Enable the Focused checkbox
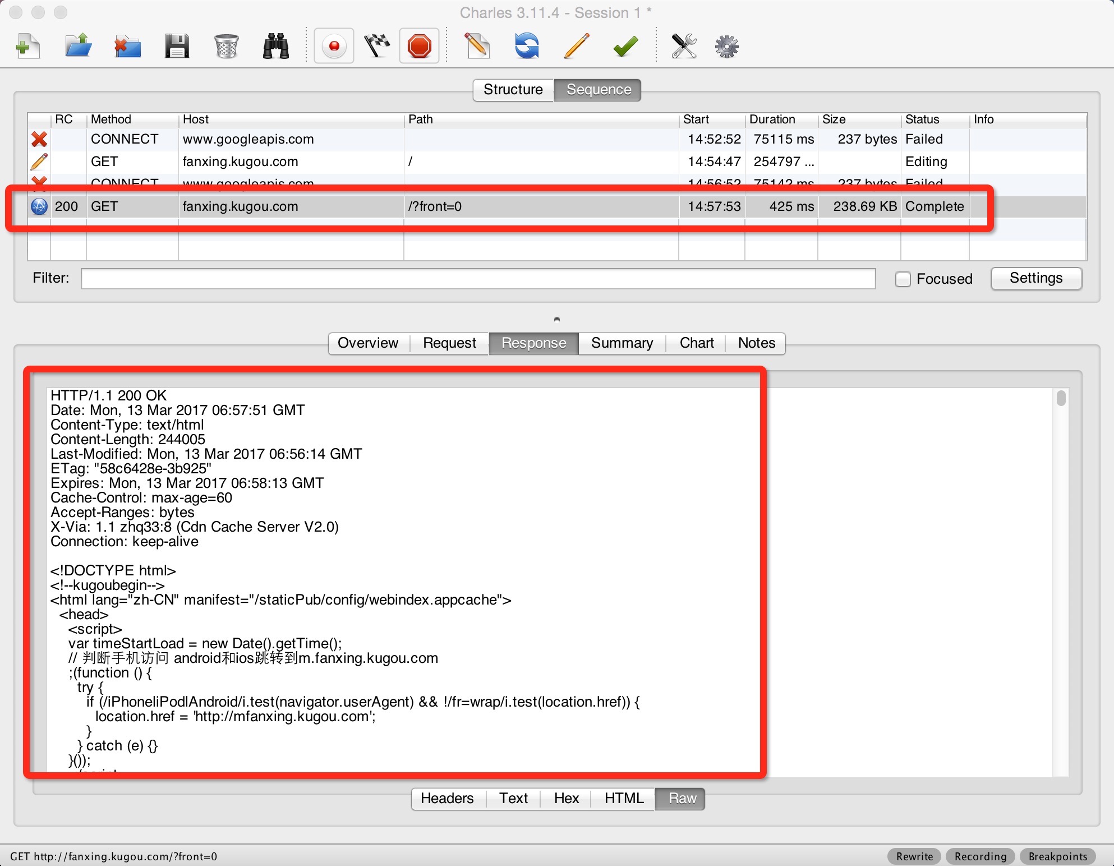 [903, 279]
